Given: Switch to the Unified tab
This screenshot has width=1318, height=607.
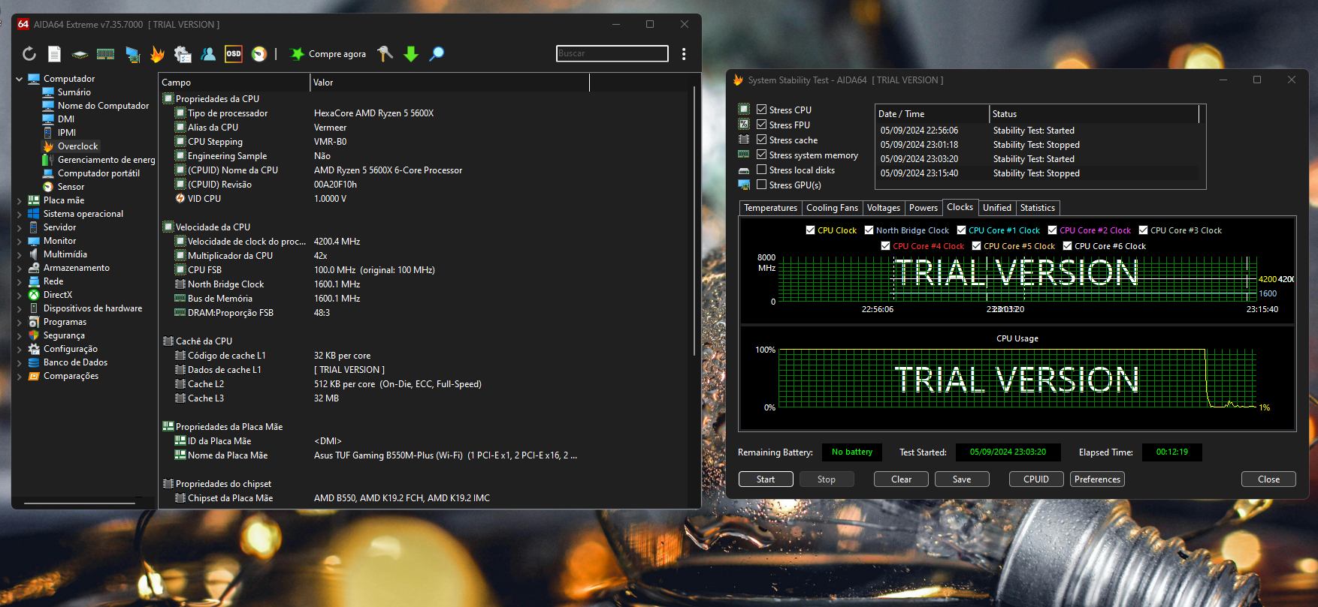Looking at the screenshot, I should (x=997, y=208).
